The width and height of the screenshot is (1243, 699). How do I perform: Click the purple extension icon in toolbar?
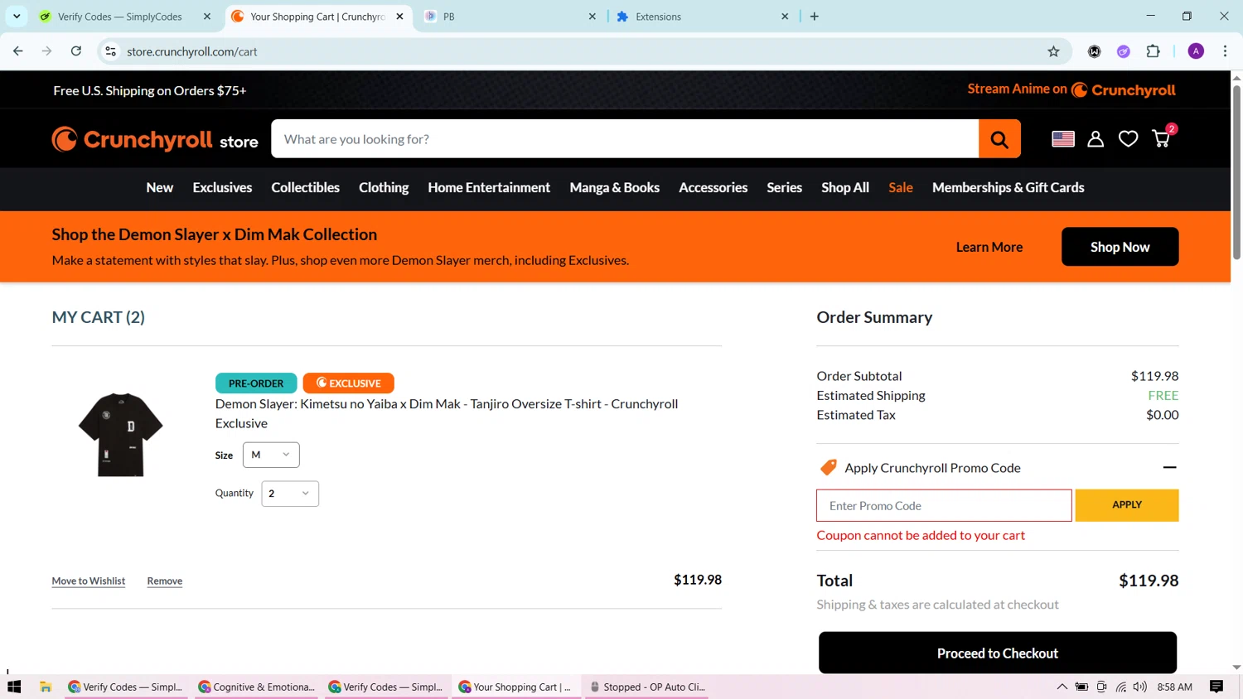pyautogui.click(x=1124, y=51)
